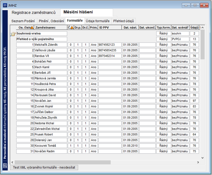
Task: Click the scroll down arrow of the table
Action: tap(202, 158)
